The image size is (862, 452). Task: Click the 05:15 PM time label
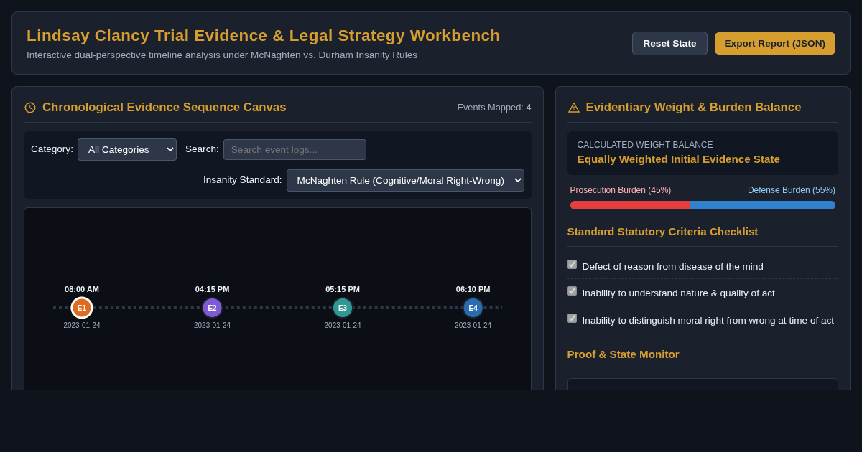pyautogui.click(x=343, y=289)
